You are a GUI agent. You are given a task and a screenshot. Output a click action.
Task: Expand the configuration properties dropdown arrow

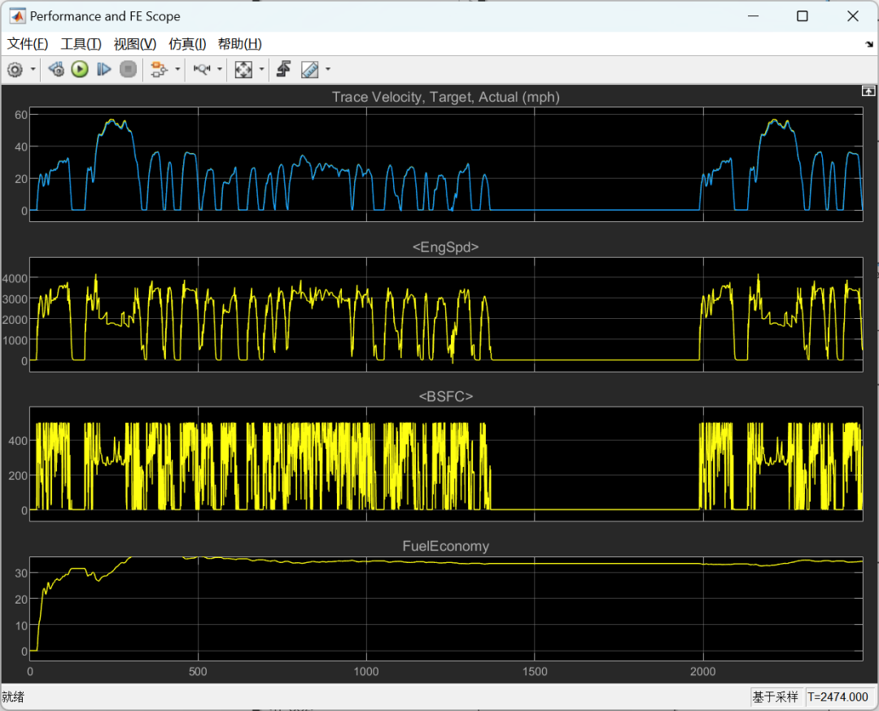pyautogui.click(x=33, y=69)
